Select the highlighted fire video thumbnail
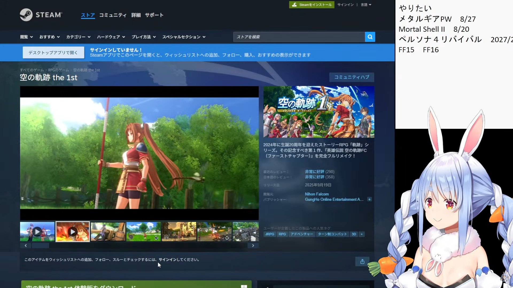The height and width of the screenshot is (288, 513). 73,232
